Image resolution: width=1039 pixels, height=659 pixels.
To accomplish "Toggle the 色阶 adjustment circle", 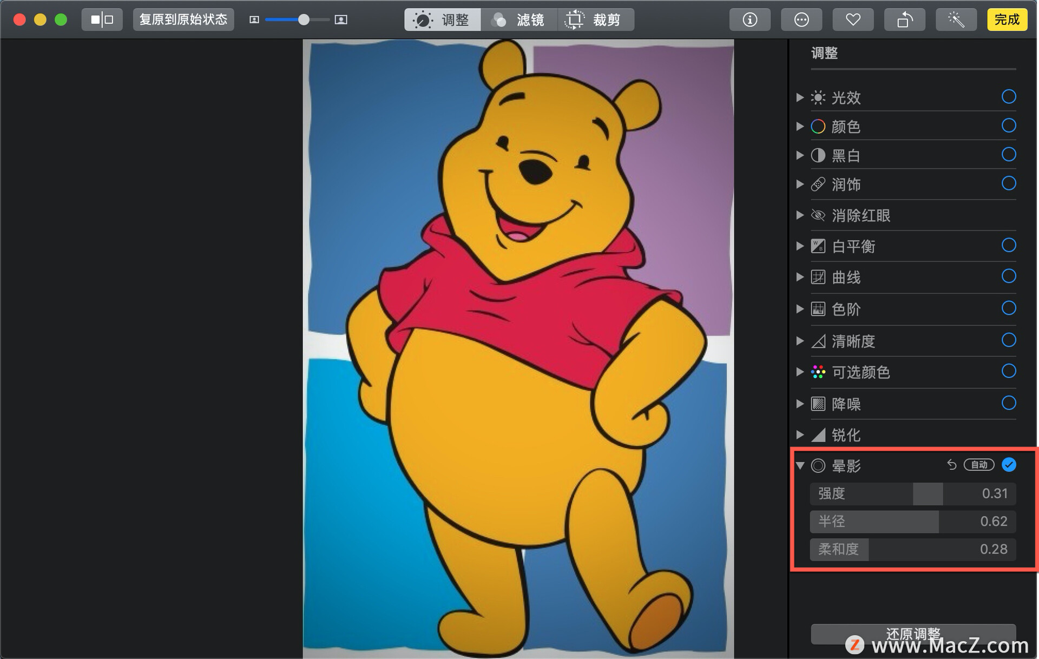I will pyautogui.click(x=1009, y=308).
